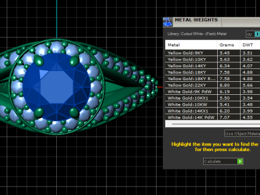Select the Yellow Gold:18KY row
Image resolution: width=260 pixels, height=195 pixels.
pos(212,72)
